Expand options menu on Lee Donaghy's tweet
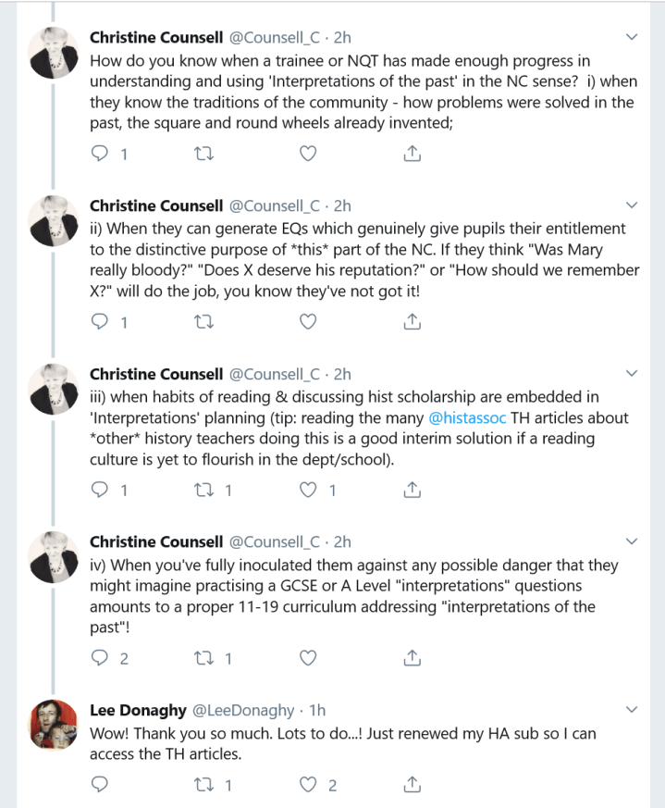 point(632,710)
